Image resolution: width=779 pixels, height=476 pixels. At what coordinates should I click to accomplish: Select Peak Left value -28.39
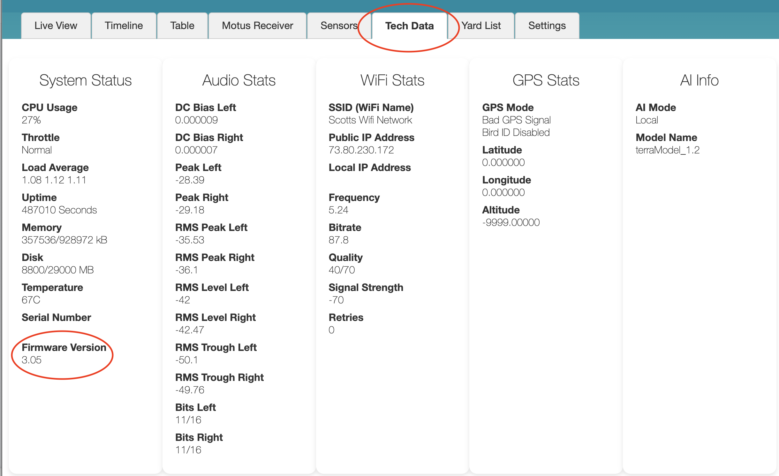point(190,180)
